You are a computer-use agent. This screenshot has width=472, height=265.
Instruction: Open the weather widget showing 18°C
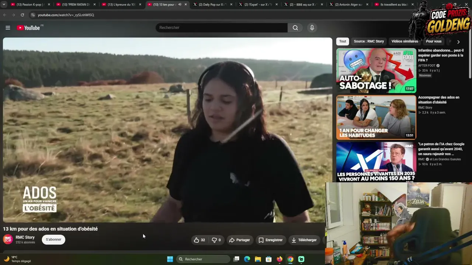coord(17,259)
